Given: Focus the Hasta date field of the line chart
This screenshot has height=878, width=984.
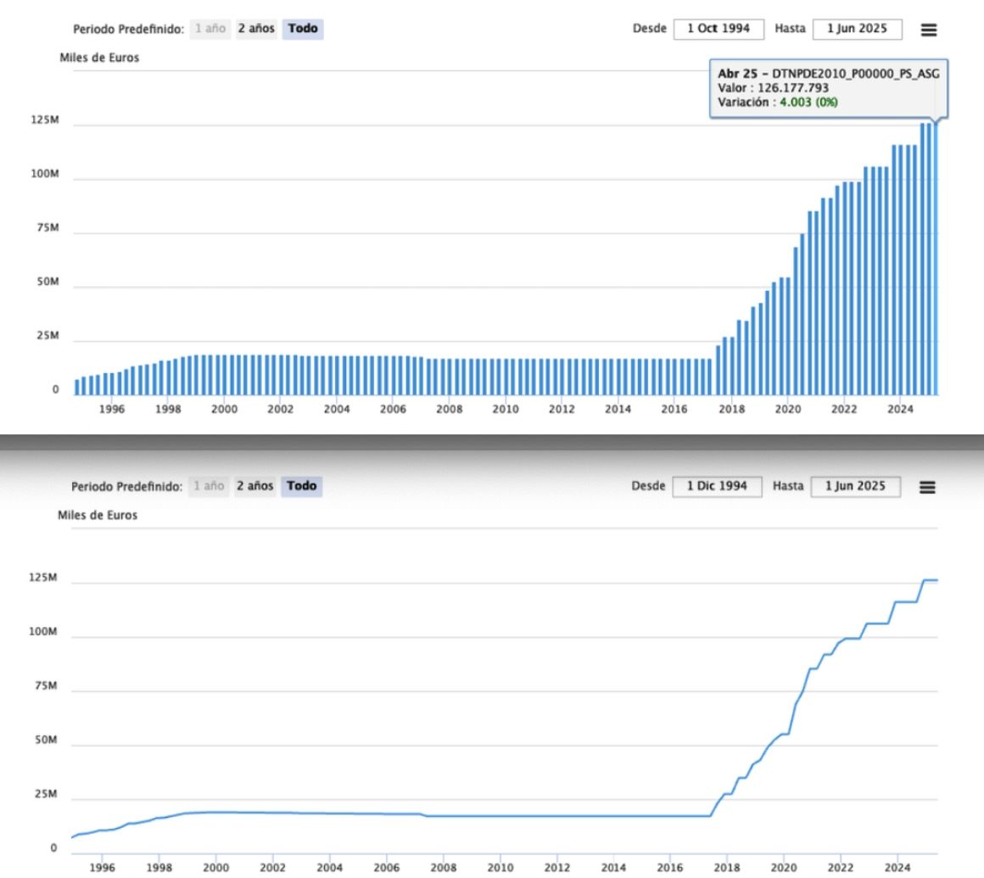Looking at the screenshot, I should pos(856,486).
